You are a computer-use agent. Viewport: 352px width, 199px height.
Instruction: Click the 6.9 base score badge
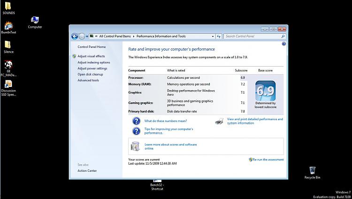[265, 91]
